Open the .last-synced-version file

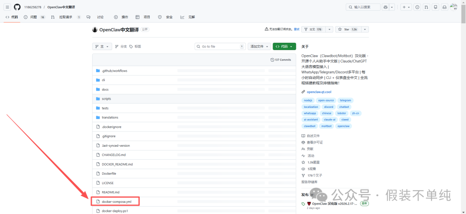click(116, 146)
